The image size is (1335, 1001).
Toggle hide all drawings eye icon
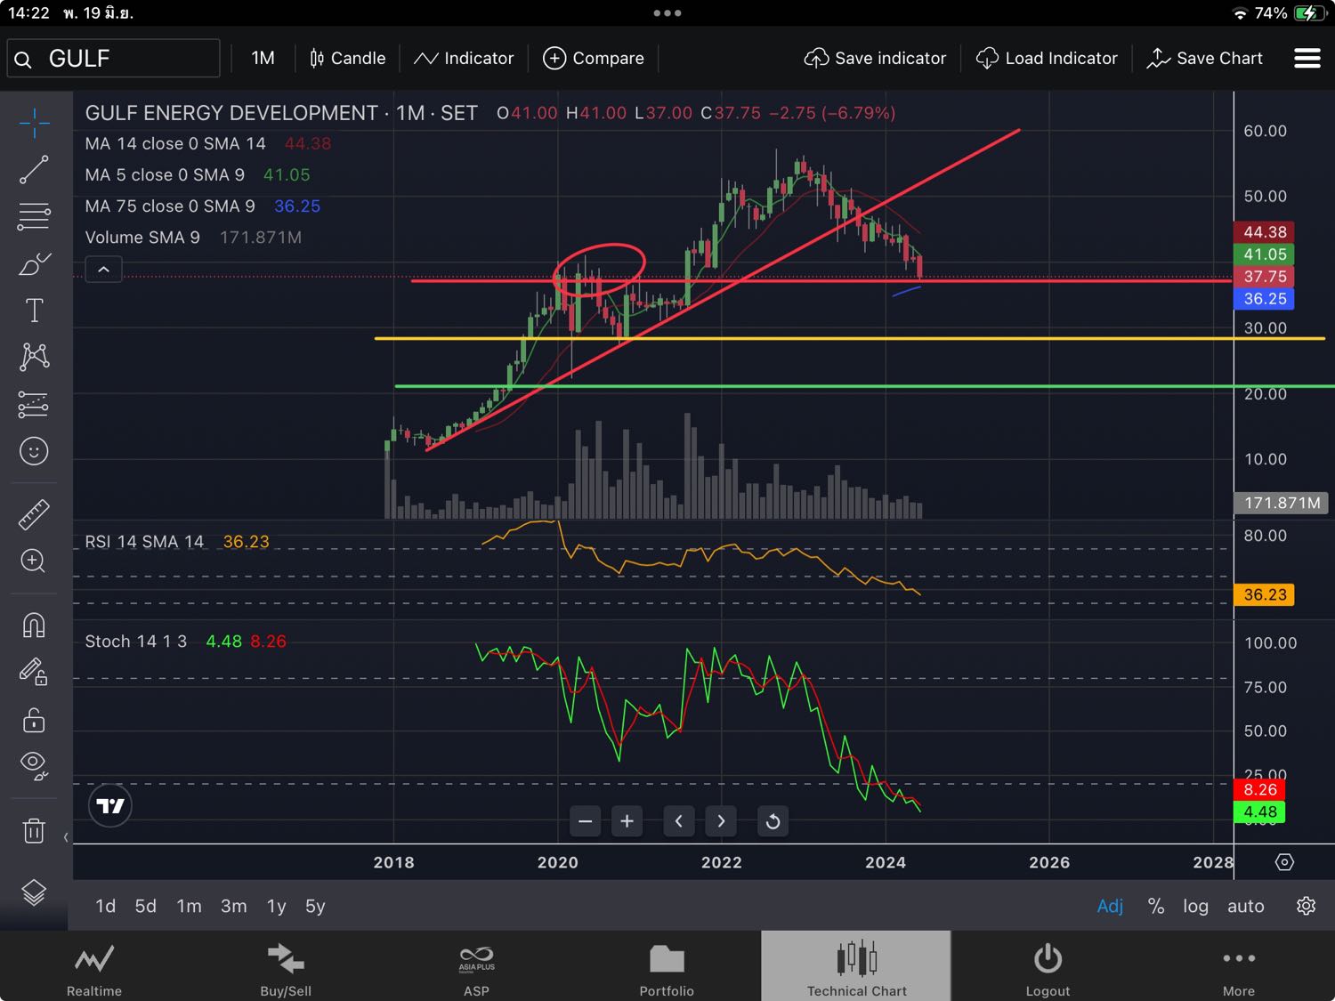pos(34,765)
